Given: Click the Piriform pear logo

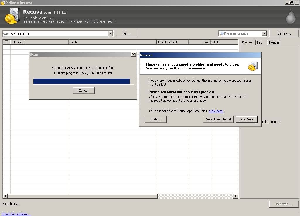Looking at the screenshot, I should tap(291, 17).
